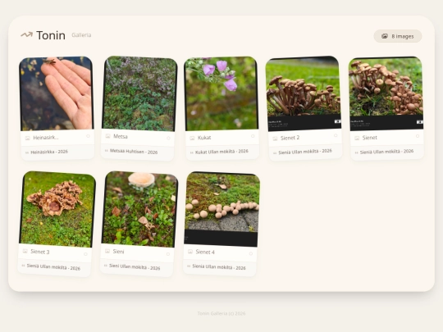
Task: Click the quote icon before the 'Metsää Huhtisen - 2026' caption
Action: point(106,151)
